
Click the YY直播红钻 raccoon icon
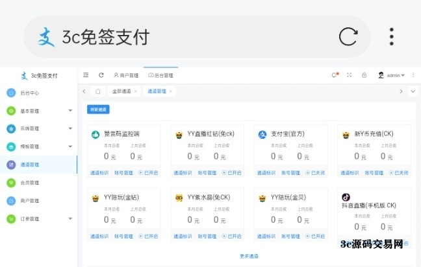(179, 135)
